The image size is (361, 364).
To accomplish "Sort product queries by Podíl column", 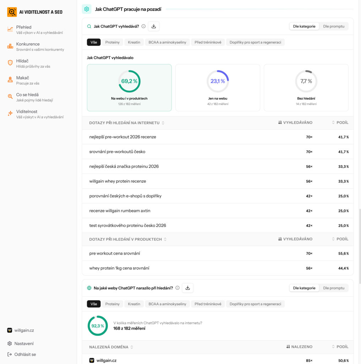I will click(x=340, y=239).
